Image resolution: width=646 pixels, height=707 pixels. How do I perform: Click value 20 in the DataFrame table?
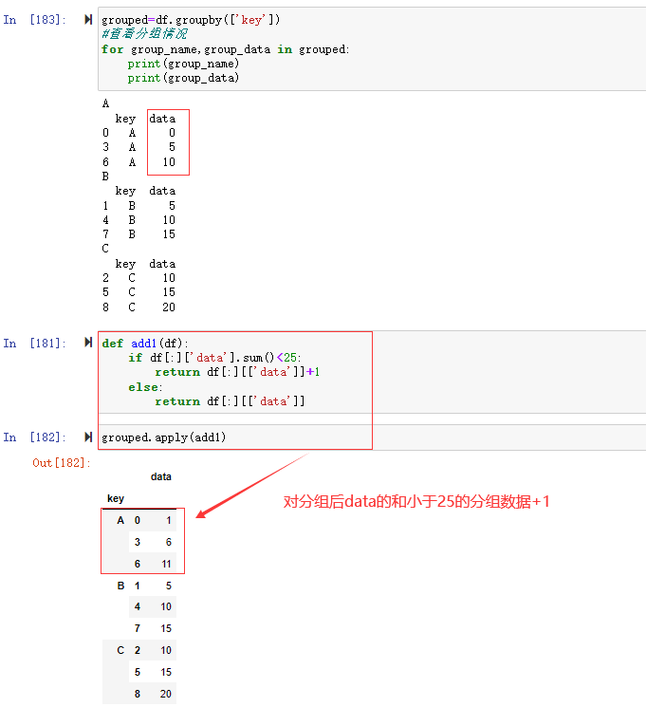pyautogui.click(x=165, y=694)
